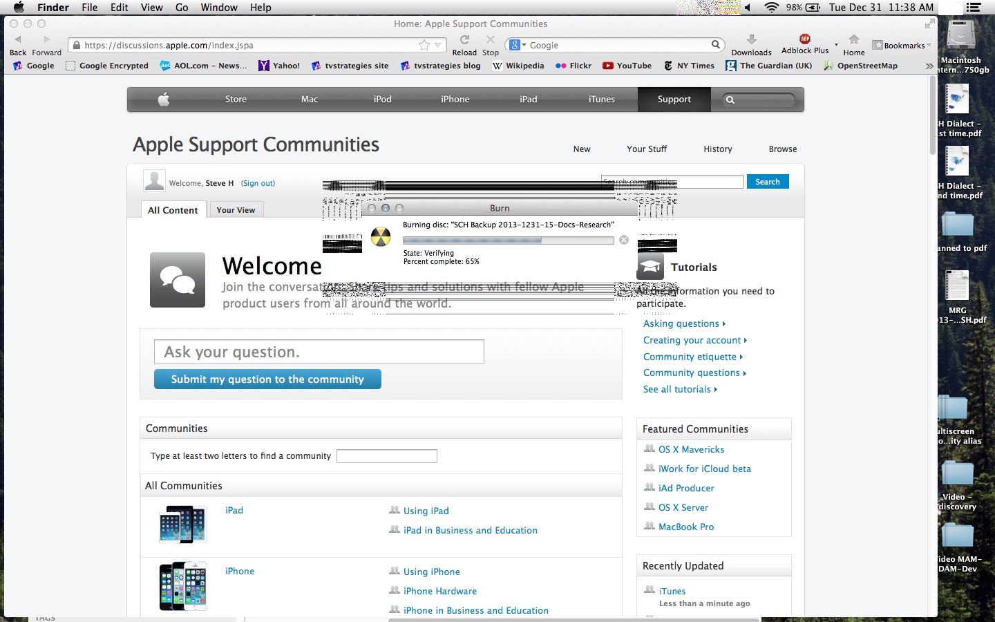The image size is (995, 622).
Task: Click the find a community text field
Action: click(x=387, y=456)
